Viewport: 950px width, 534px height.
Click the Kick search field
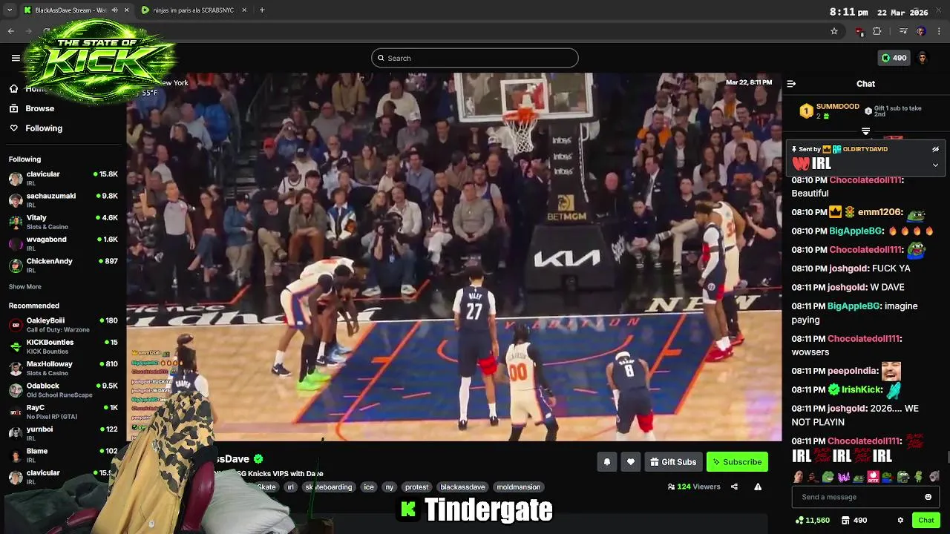pos(475,58)
